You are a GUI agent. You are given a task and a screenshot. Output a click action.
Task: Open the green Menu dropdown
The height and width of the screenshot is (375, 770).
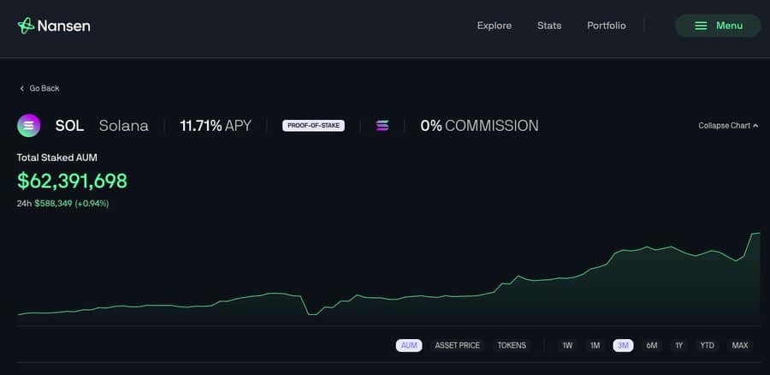pyautogui.click(x=718, y=26)
